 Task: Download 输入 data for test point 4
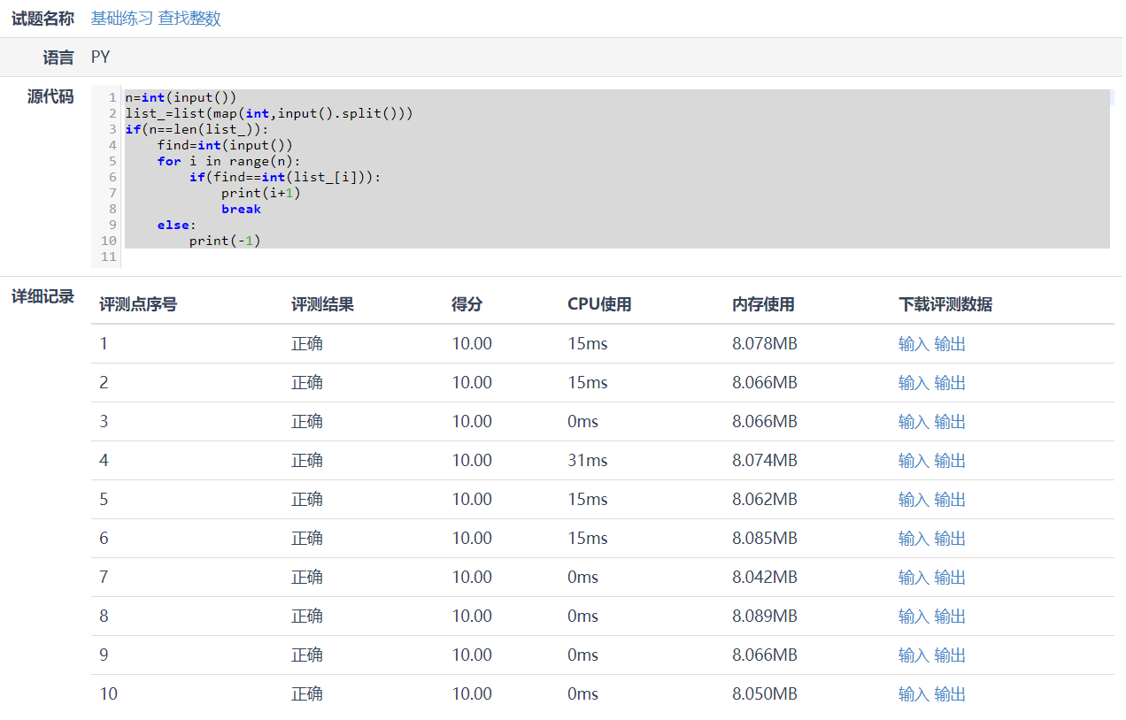914,461
